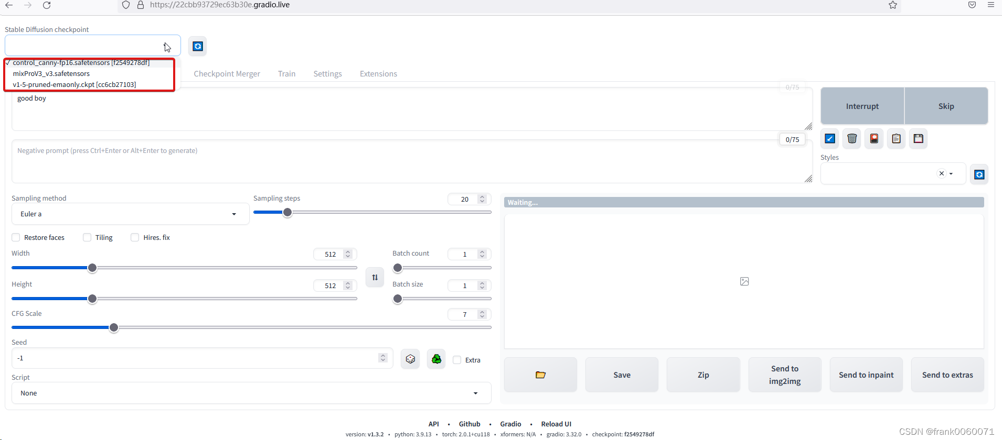Refresh the Styles list icon
The image size is (1002, 440).
979,174
